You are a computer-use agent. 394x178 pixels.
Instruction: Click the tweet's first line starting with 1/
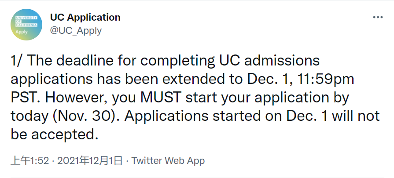tap(165, 61)
